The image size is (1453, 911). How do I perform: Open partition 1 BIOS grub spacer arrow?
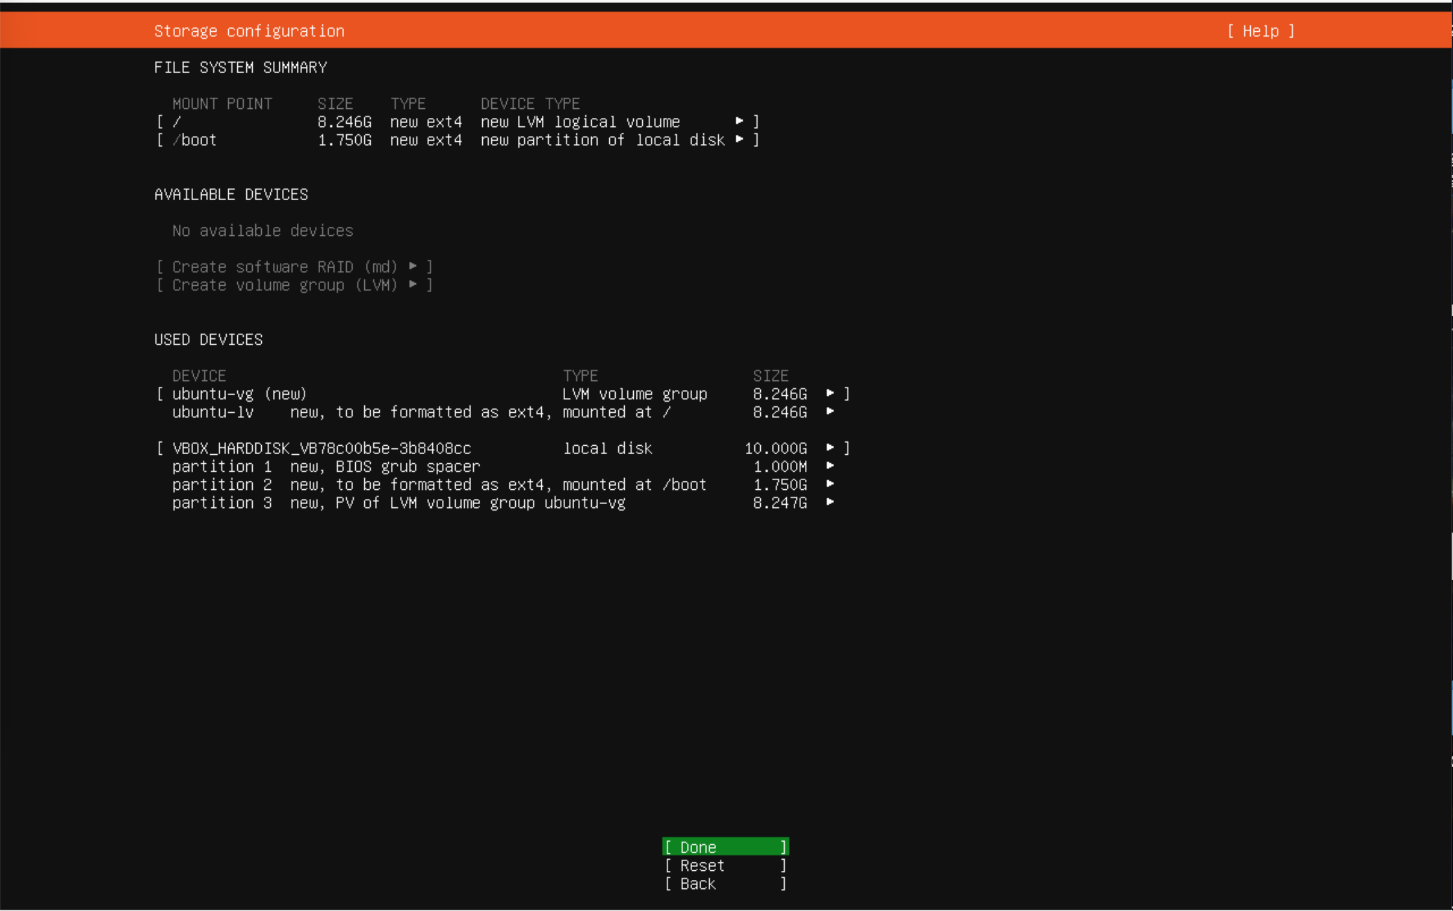pos(830,466)
